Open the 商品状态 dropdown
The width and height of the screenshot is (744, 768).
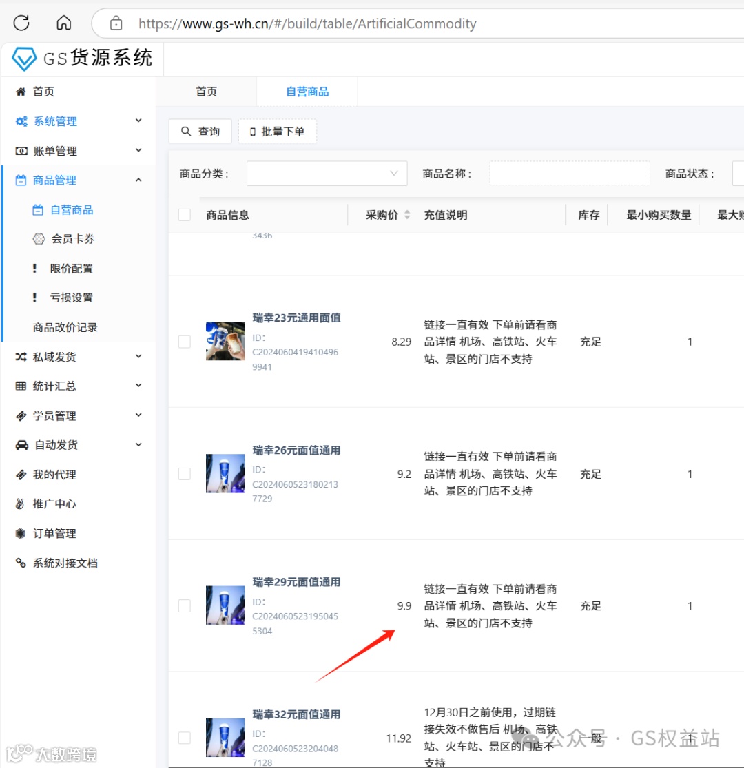tap(738, 174)
